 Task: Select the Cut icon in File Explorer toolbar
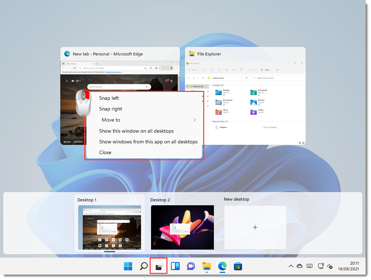pos(204,70)
